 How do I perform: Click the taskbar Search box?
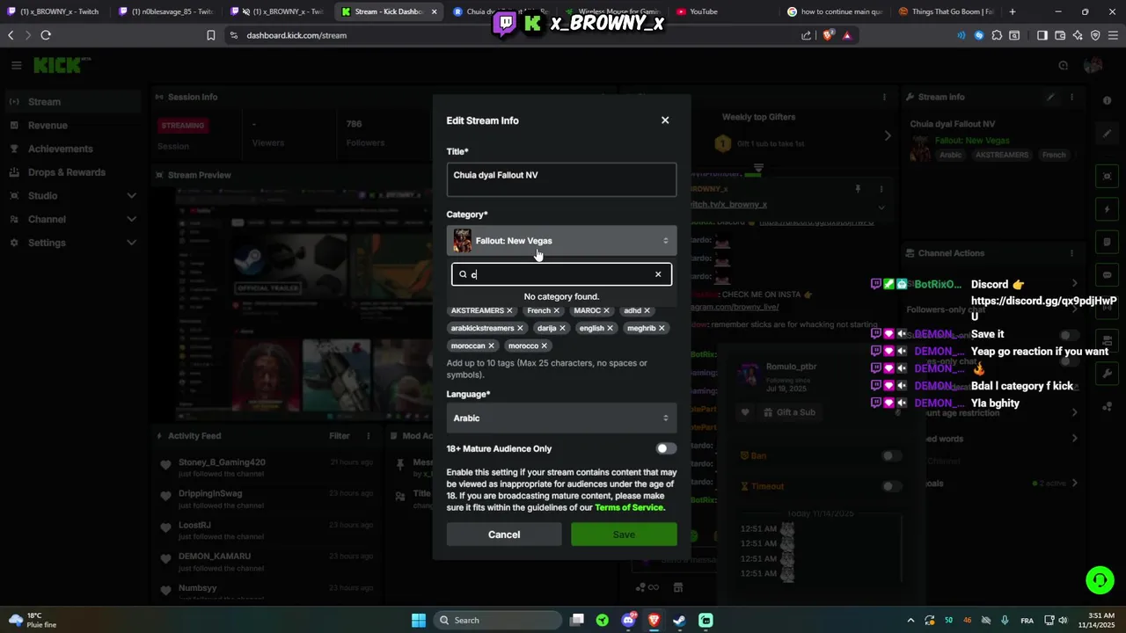point(499,620)
